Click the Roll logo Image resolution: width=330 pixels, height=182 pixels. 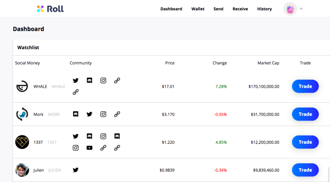pos(50,9)
